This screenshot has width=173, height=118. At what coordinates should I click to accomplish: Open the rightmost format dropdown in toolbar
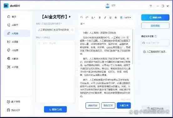(x=126, y=17)
